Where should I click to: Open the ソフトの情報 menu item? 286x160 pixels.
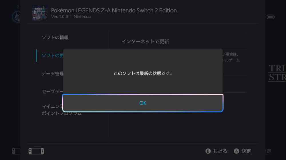pyautogui.click(x=55, y=37)
